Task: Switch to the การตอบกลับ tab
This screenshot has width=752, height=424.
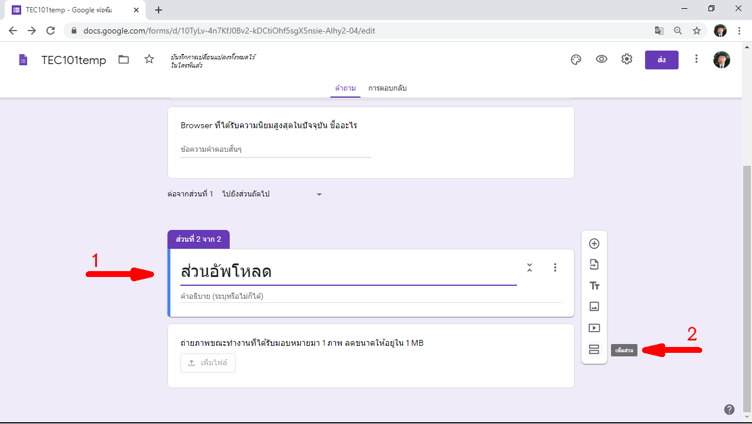Action: click(x=387, y=88)
